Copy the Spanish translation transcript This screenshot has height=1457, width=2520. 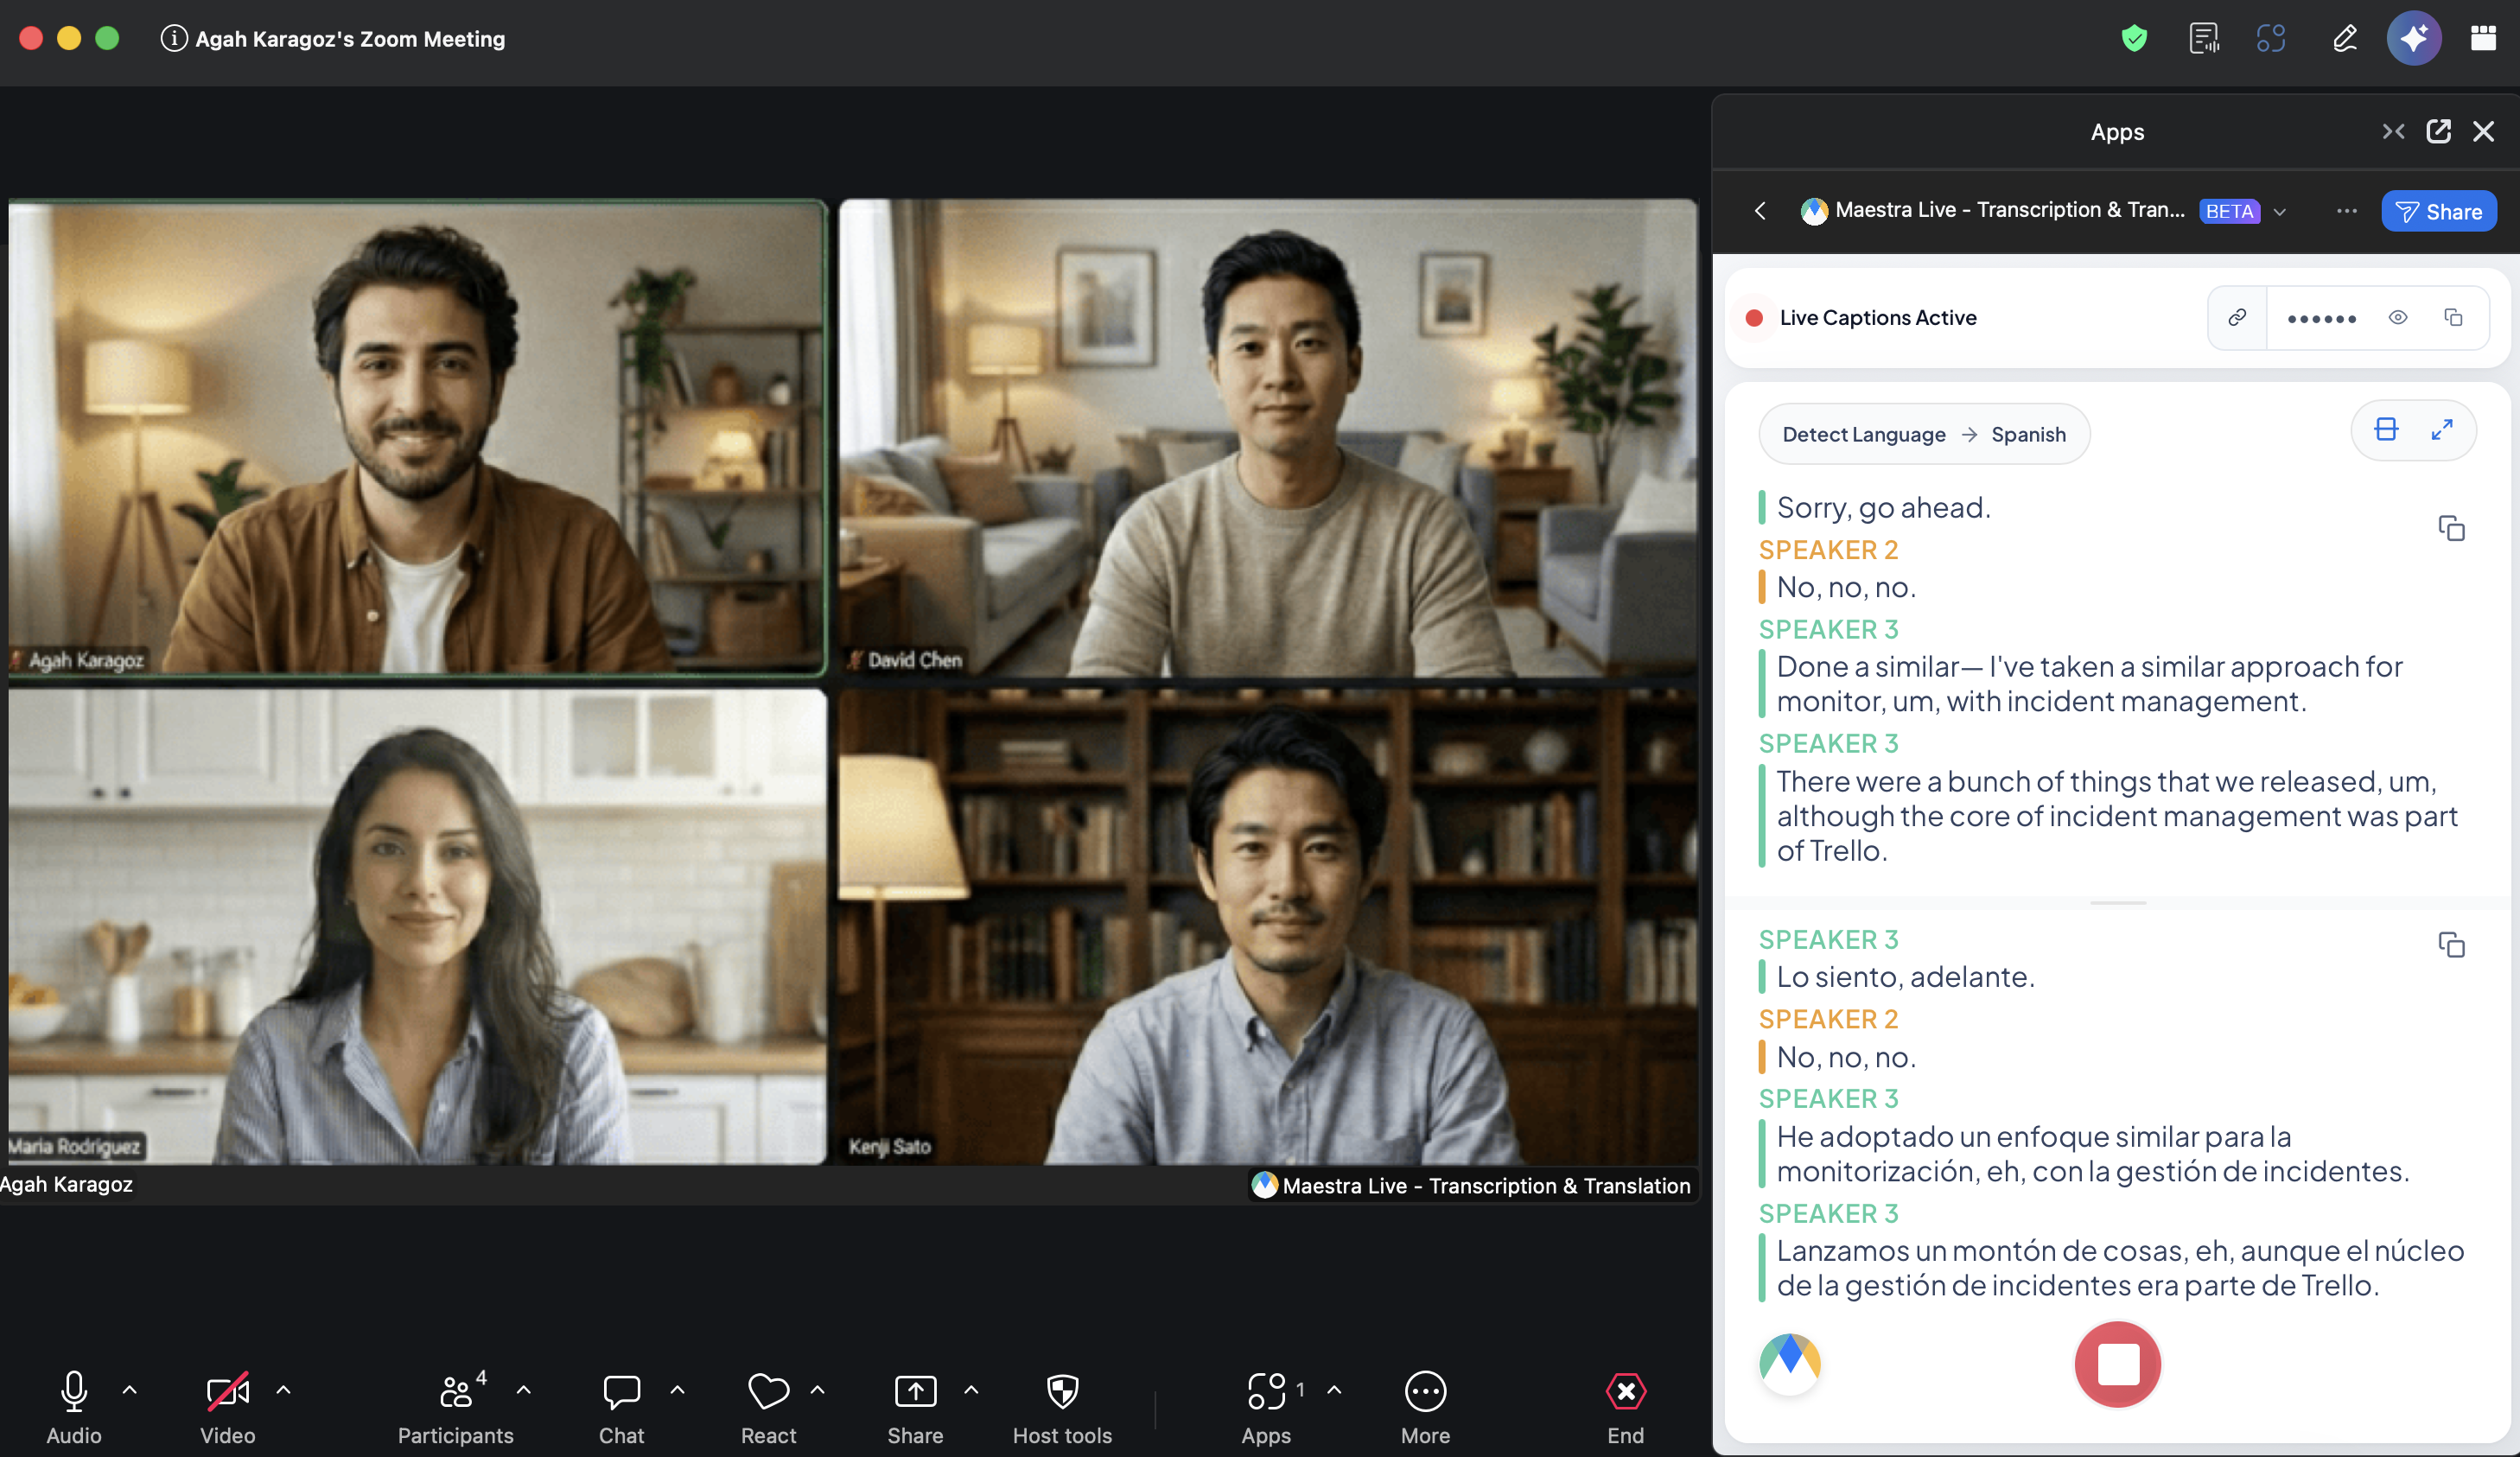tap(2451, 944)
